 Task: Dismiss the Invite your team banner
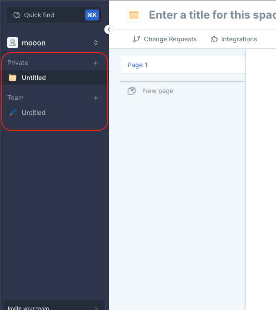(x=96, y=308)
